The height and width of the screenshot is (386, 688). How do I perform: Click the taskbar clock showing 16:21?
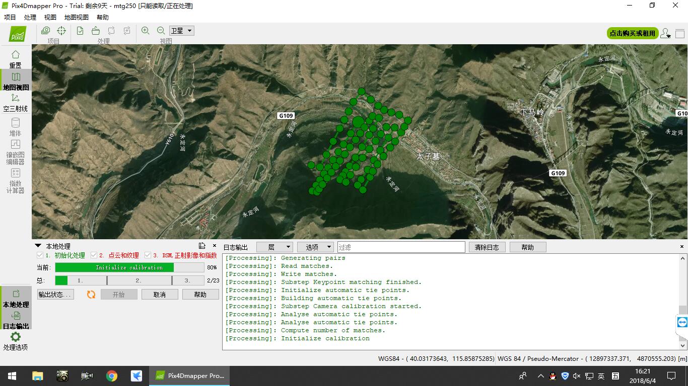click(x=643, y=376)
